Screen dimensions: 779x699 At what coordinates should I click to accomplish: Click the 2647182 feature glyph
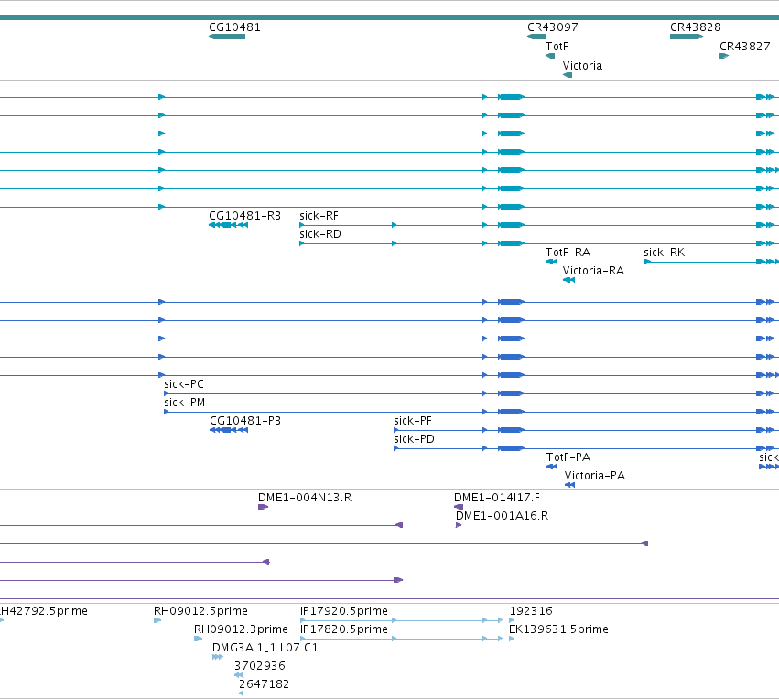coord(241,694)
